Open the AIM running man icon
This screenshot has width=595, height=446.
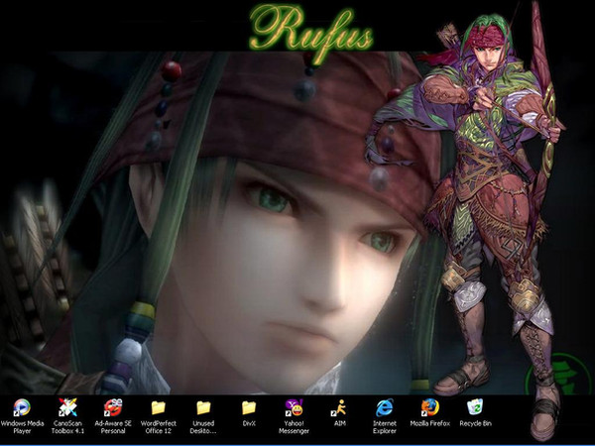tap(339, 407)
